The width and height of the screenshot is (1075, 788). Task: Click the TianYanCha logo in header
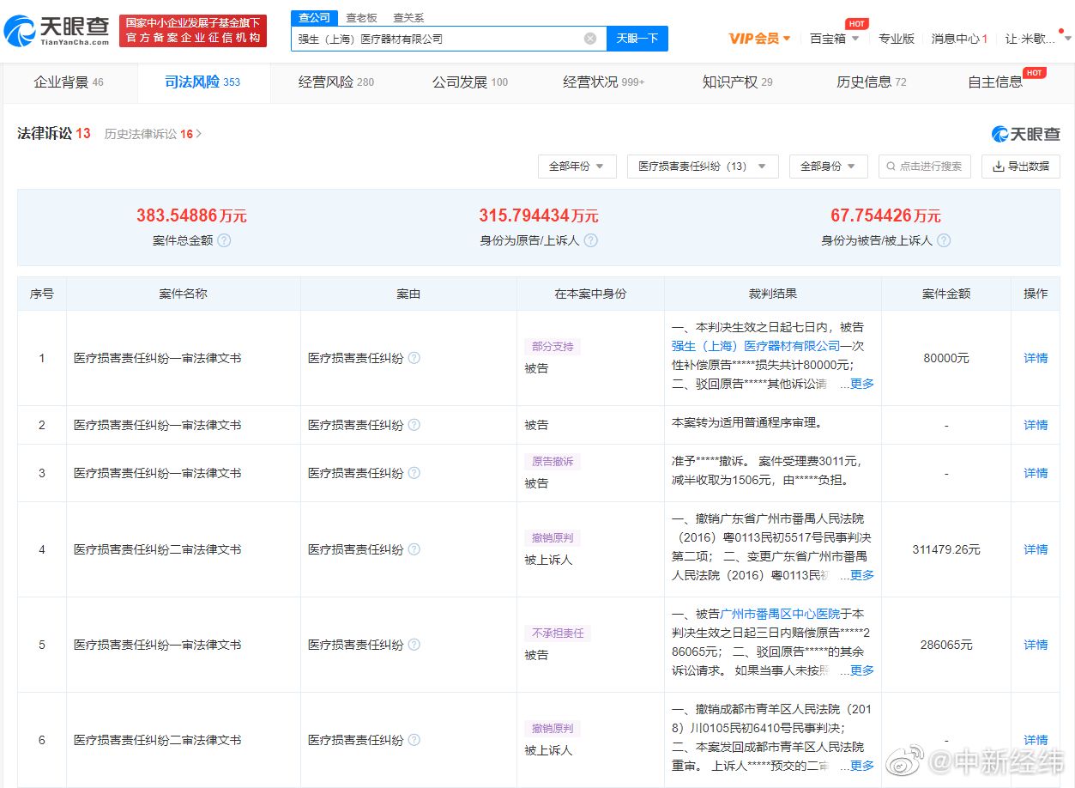(x=57, y=31)
